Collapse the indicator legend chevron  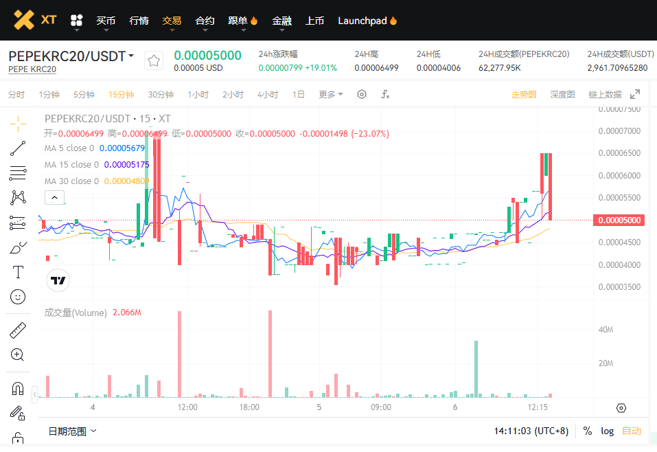[x=55, y=198]
